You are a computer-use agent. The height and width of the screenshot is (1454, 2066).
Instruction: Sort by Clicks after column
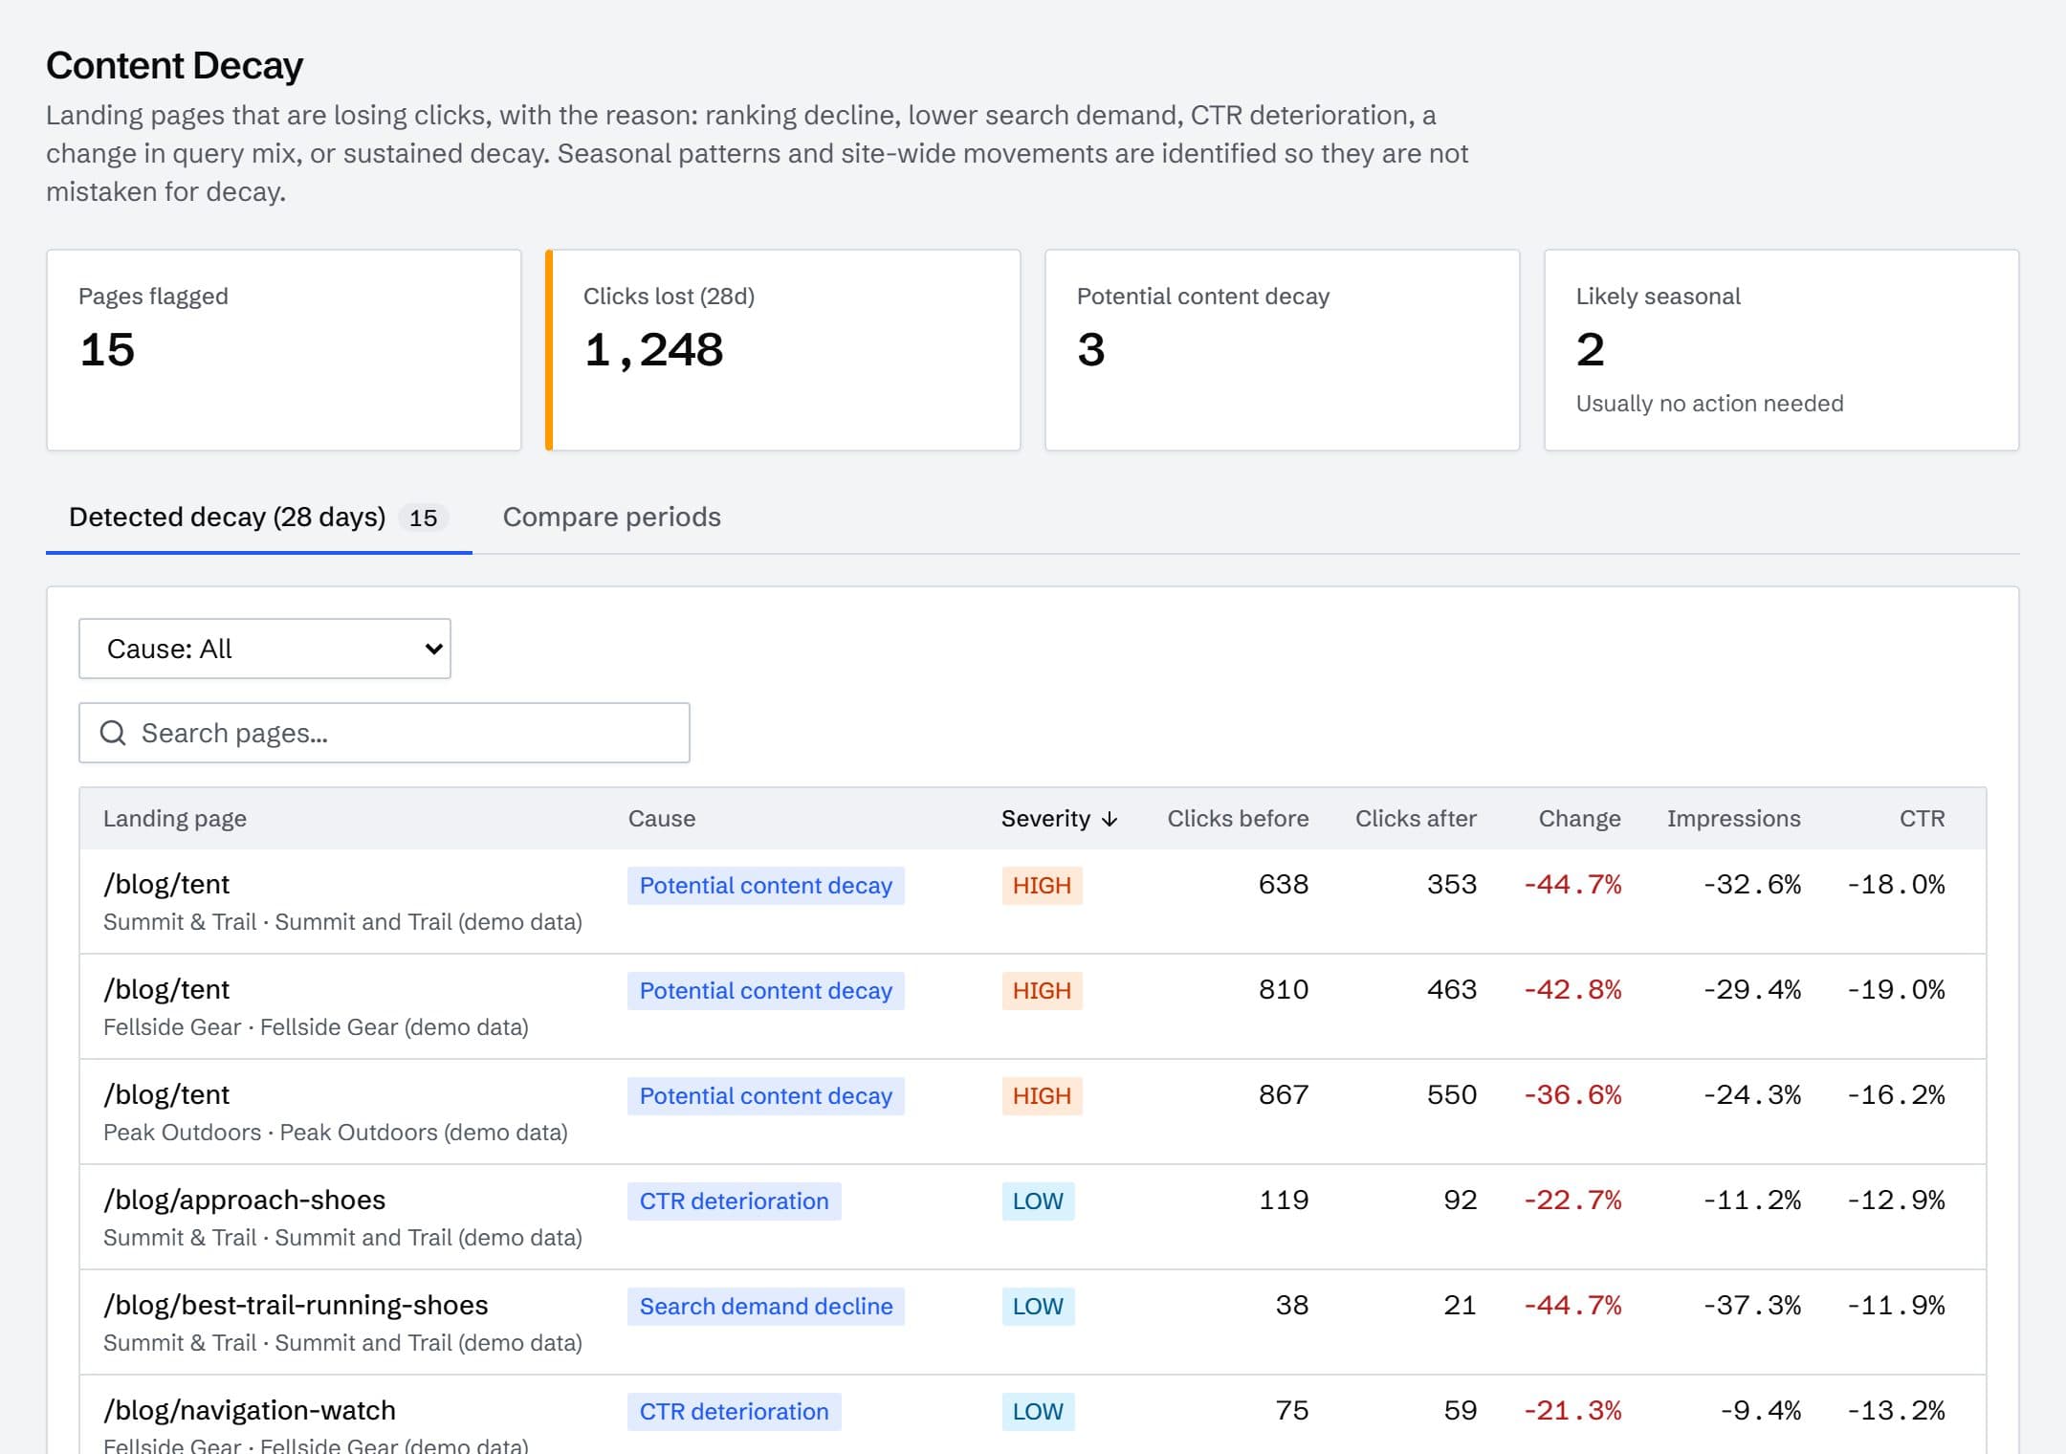(1416, 819)
